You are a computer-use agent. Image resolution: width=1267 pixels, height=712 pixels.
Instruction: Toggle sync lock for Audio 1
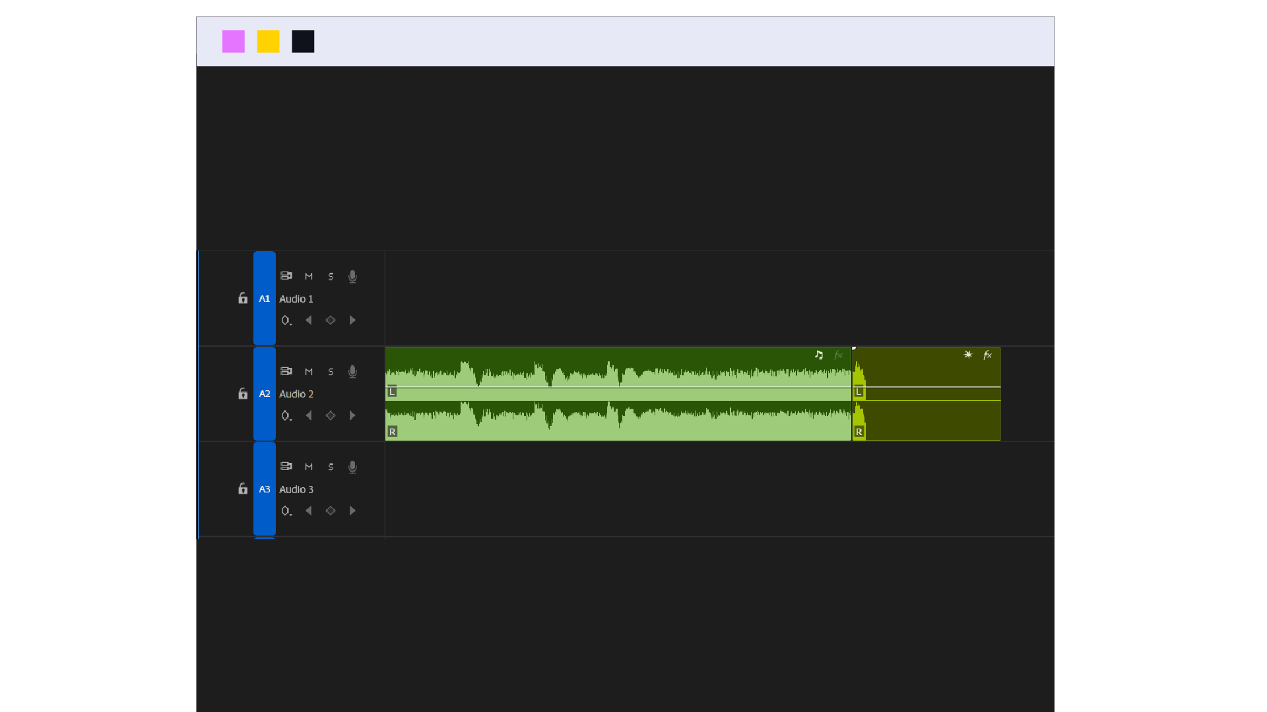click(x=286, y=276)
